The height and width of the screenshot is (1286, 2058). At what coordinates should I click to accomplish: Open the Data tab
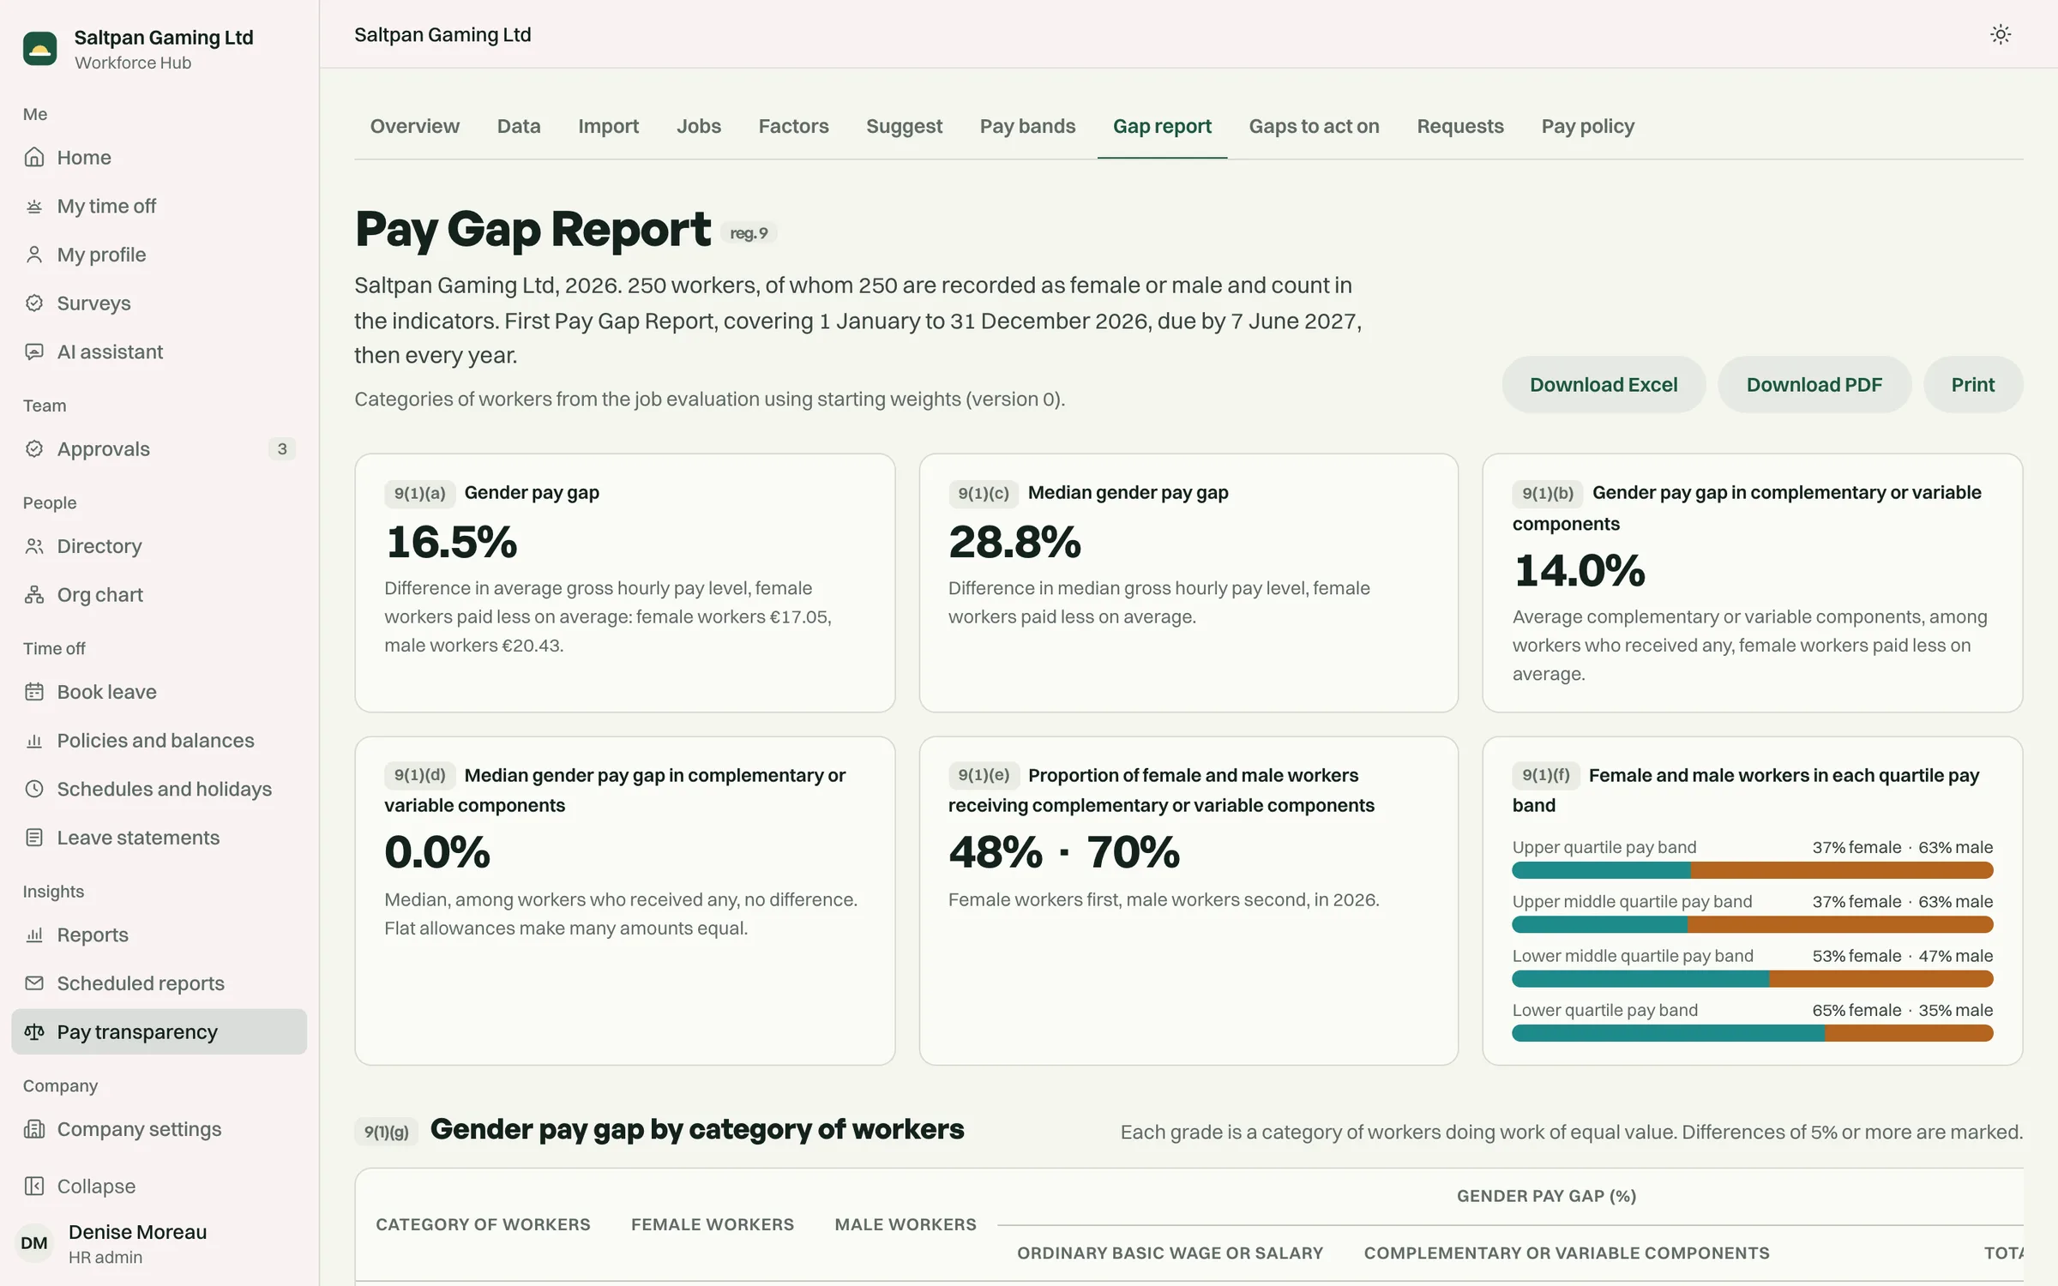(x=519, y=126)
